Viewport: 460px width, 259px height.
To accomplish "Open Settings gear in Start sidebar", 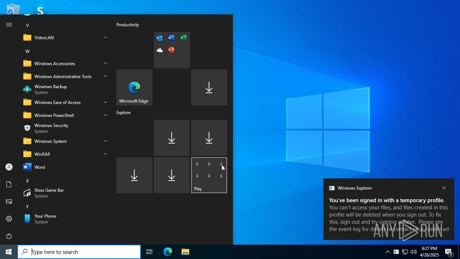I will pyautogui.click(x=9, y=219).
